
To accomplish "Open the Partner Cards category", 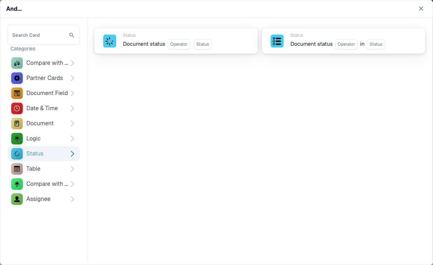I will 44,78.
